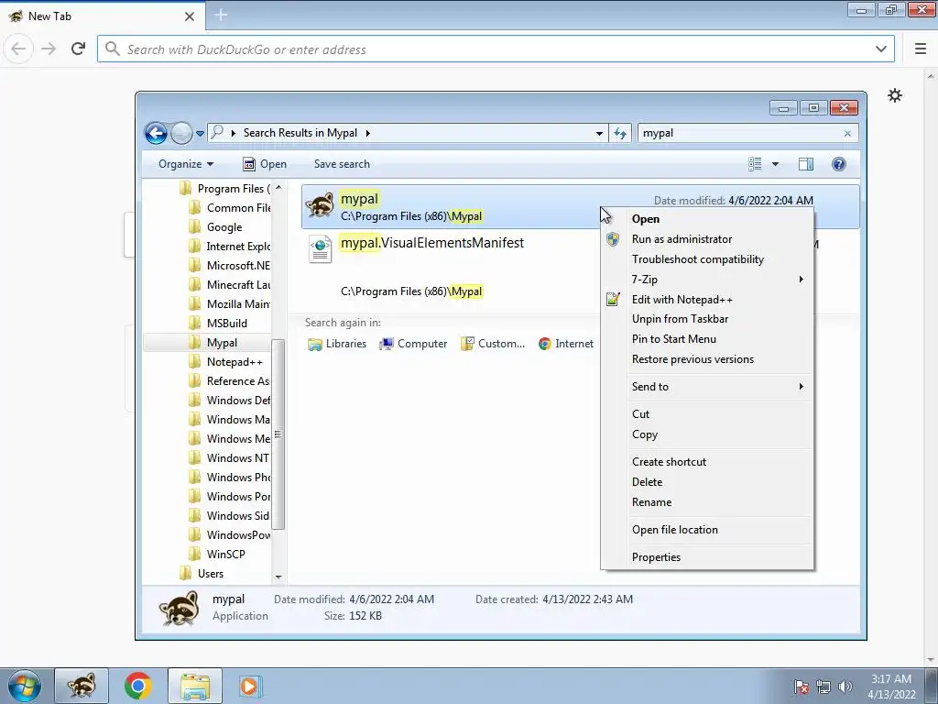Click Open in the Explorer toolbar
938x704 pixels.
(265, 164)
